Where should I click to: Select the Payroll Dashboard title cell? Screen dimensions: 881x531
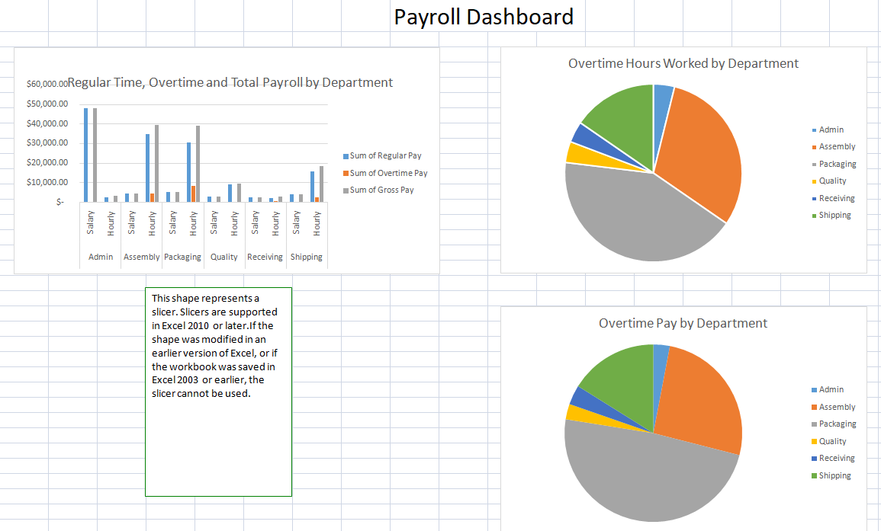[x=486, y=16]
